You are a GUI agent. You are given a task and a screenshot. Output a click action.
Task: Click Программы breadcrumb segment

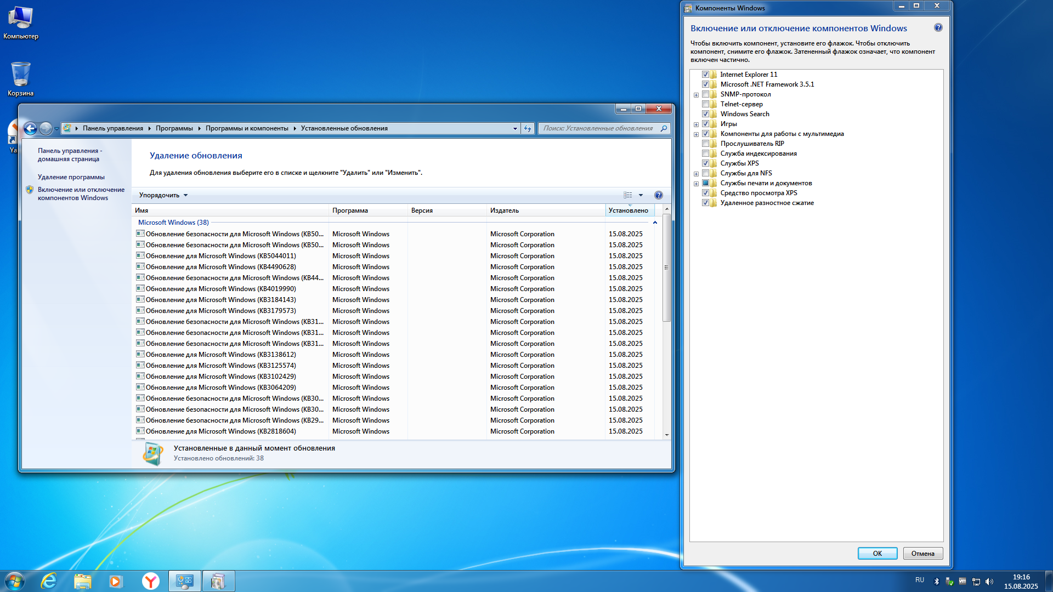[174, 128]
